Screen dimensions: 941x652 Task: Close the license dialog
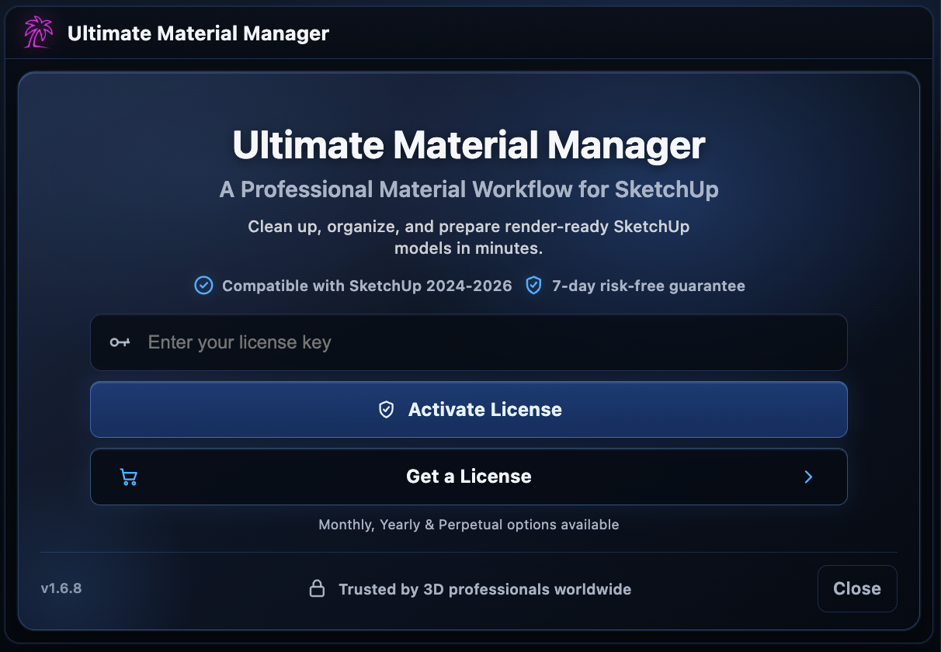(x=857, y=588)
